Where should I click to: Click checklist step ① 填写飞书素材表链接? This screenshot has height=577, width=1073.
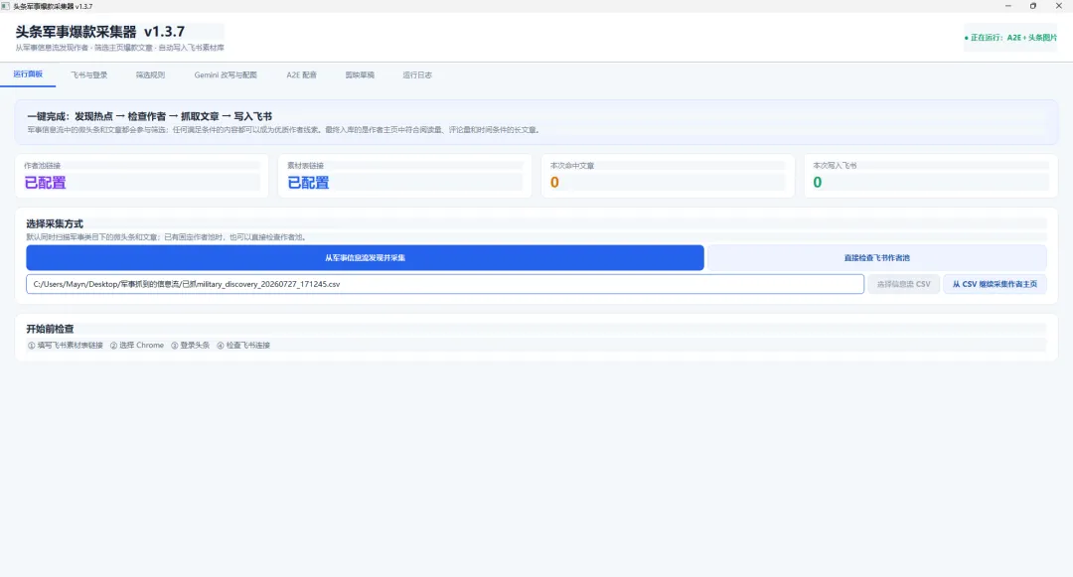tap(65, 346)
